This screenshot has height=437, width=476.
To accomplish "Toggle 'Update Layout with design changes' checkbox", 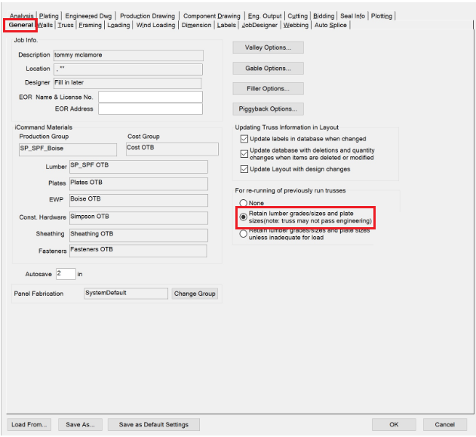I will [x=244, y=169].
